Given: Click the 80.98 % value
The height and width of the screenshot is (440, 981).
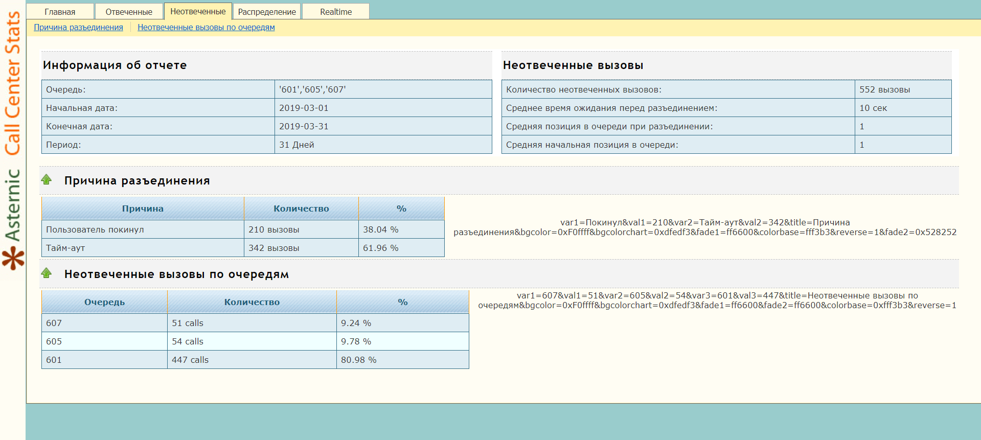Looking at the screenshot, I should (x=359, y=360).
